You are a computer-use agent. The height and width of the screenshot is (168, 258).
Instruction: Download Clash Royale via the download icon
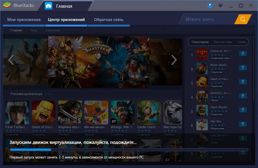click(243, 110)
